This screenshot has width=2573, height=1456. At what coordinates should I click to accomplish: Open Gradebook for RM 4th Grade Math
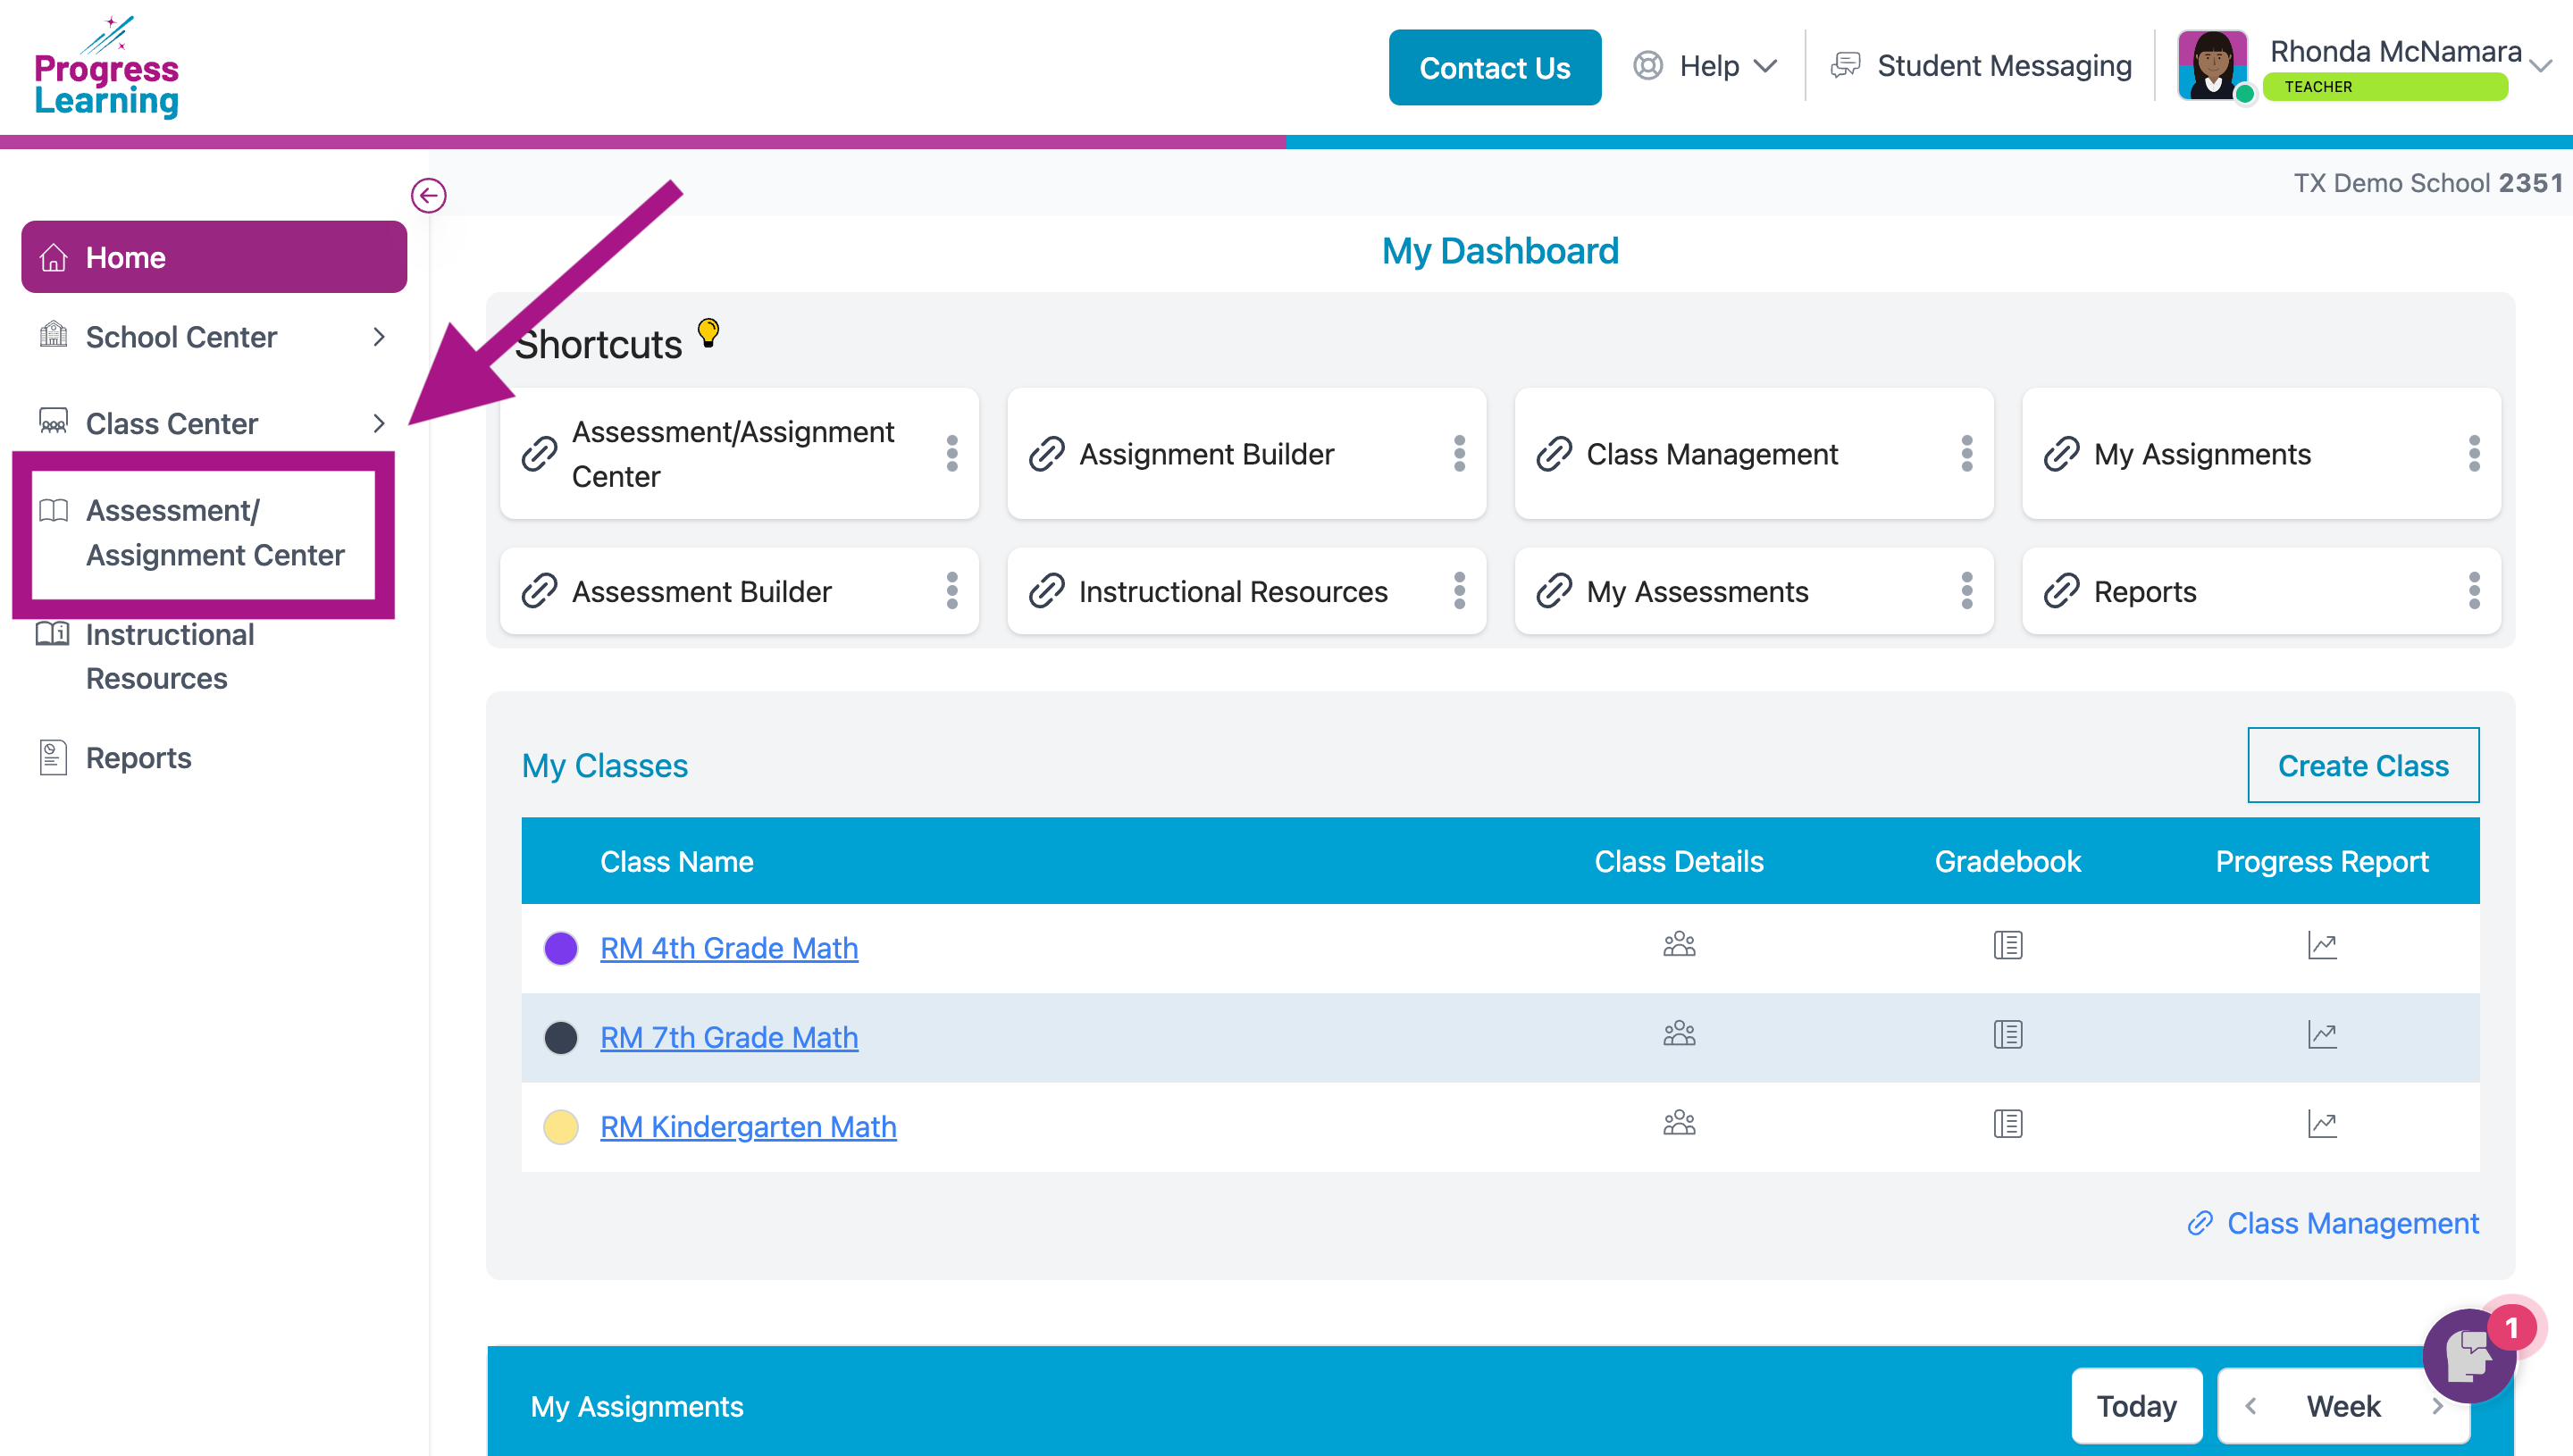[x=2007, y=945]
